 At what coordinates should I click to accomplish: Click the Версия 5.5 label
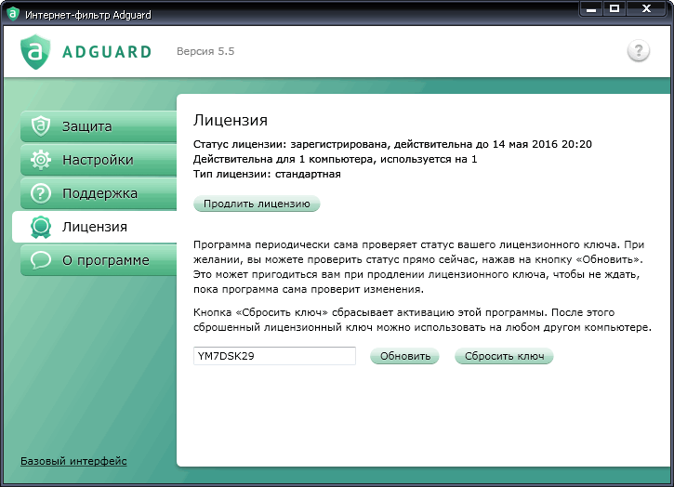[x=205, y=51]
